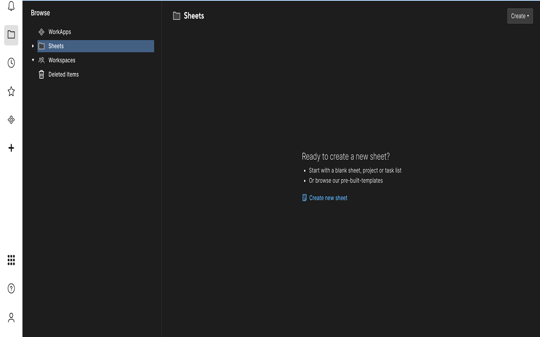Open the Create dropdown menu
The width and height of the screenshot is (540, 337).
[520, 16]
